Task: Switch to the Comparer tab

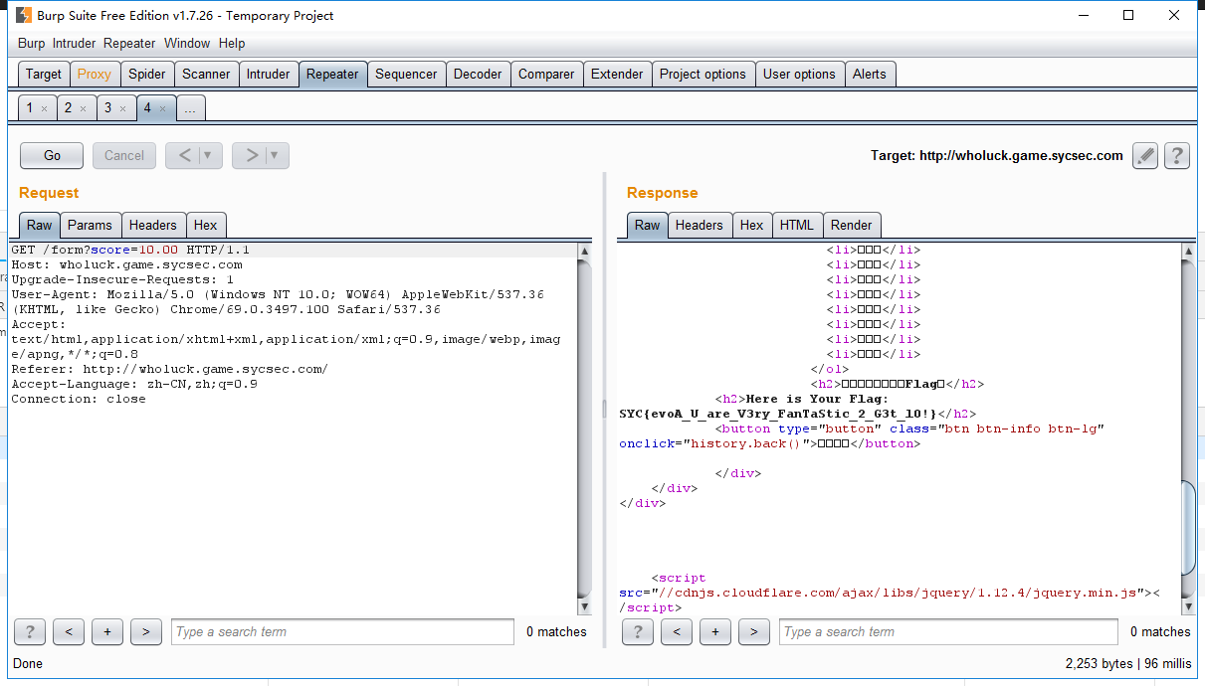Action: [546, 74]
